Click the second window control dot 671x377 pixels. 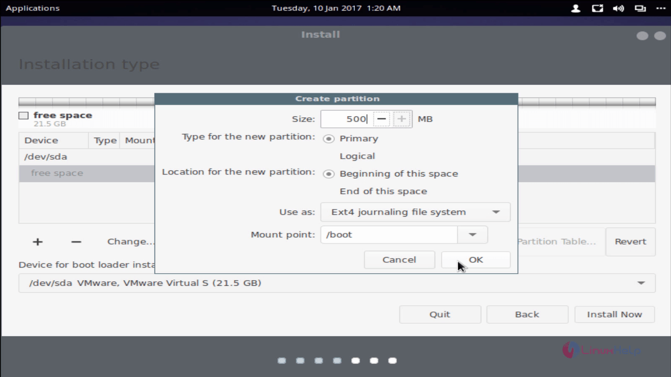pos(659,36)
